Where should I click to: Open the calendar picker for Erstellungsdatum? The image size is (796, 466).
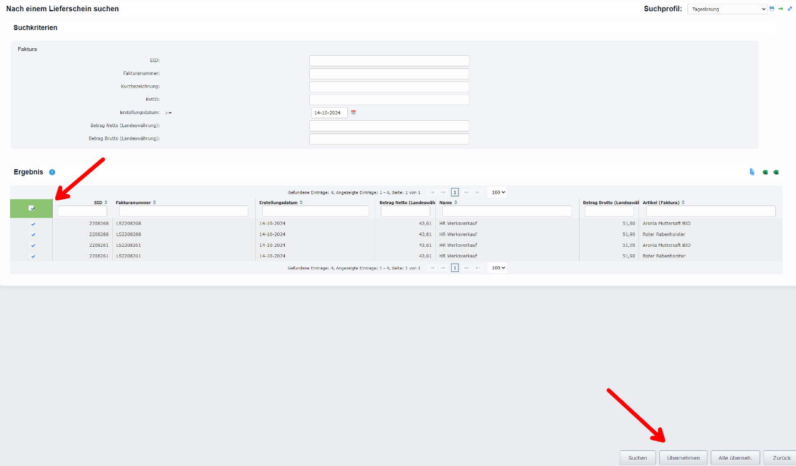click(353, 113)
